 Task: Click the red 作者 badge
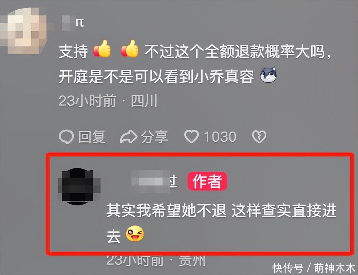point(207,181)
